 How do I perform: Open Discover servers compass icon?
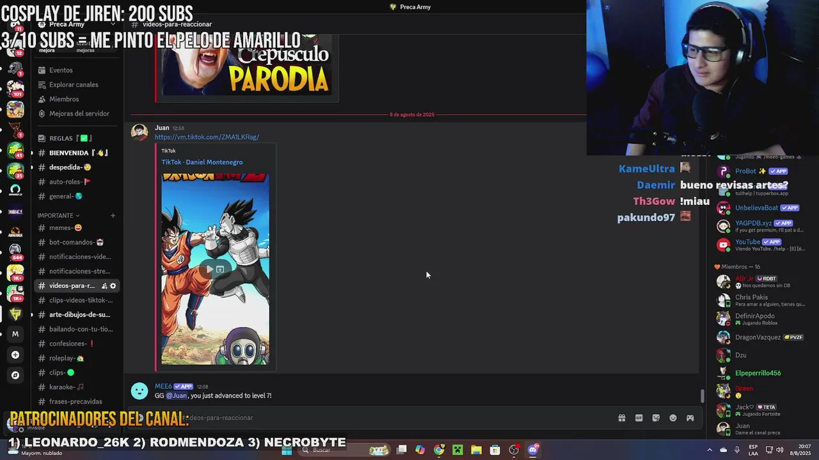15,375
